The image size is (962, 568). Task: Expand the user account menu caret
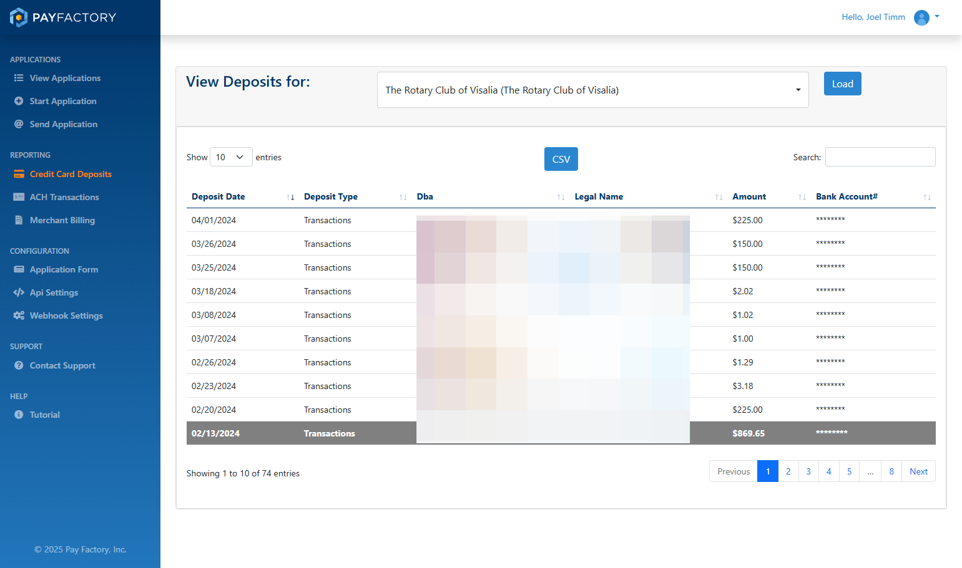[x=937, y=17]
